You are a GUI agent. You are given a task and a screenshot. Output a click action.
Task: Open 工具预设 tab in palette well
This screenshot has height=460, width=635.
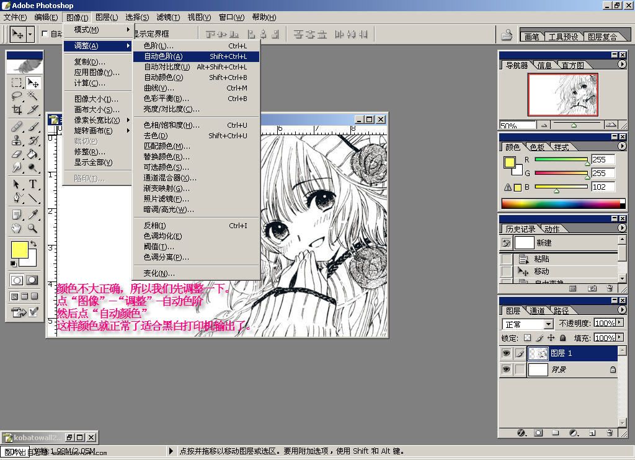pyautogui.click(x=563, y=37)
